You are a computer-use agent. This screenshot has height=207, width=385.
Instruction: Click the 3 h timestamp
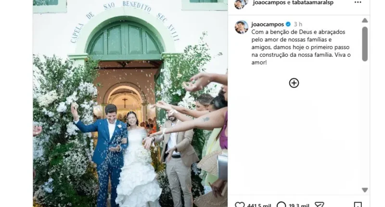(298, 24)
